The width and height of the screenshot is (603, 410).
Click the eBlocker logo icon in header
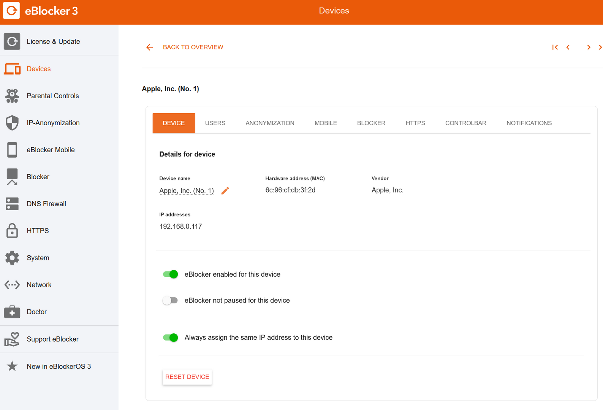pos(11,11)
